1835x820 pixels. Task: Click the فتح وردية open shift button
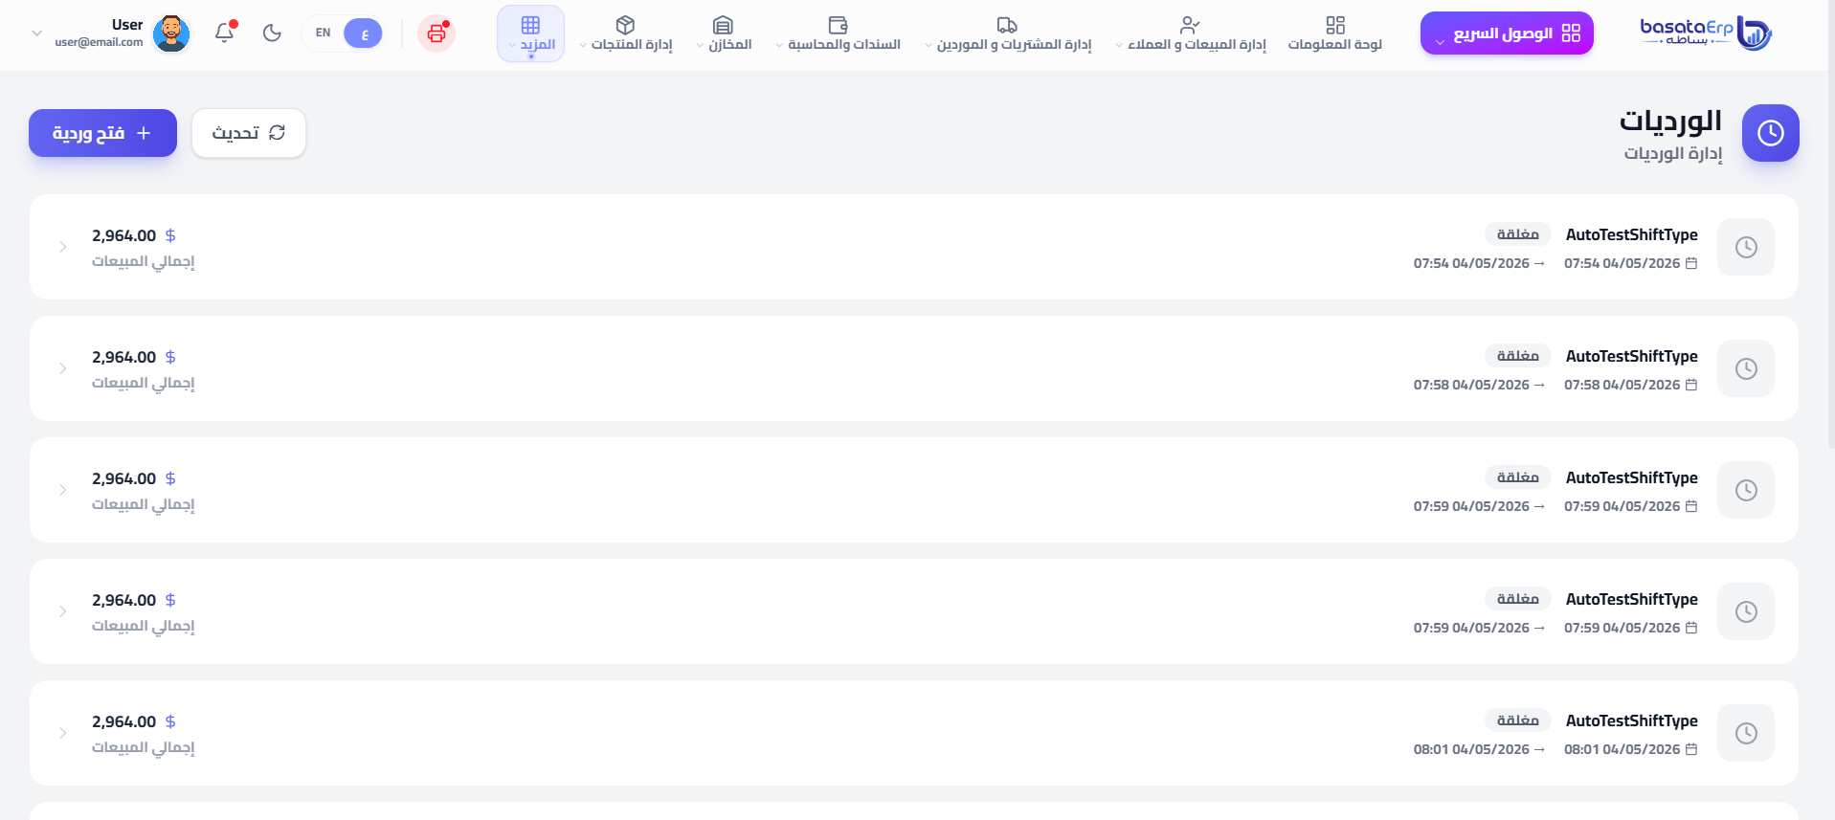tap(102, 133)
